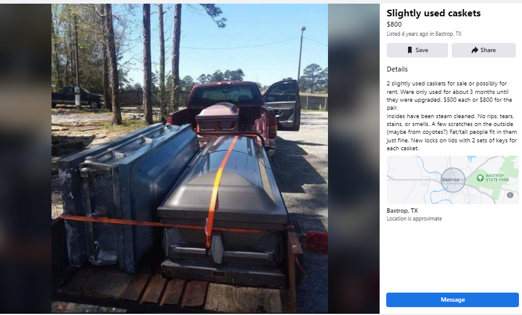Click the blurred area right of the photo

[x=353, y=158]
